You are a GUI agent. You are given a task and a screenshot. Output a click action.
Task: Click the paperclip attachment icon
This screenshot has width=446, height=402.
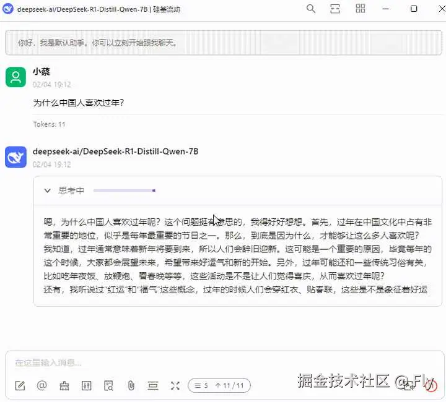131,385
